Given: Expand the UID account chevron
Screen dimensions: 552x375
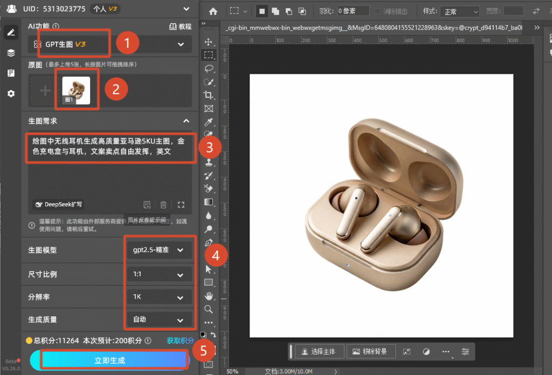Looking at the screenshot, I should pos(186,9).
